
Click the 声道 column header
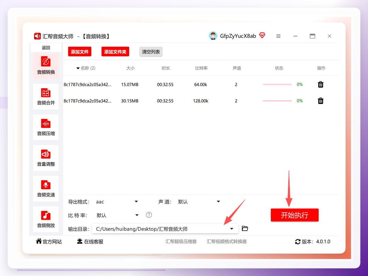coord(237,68)
